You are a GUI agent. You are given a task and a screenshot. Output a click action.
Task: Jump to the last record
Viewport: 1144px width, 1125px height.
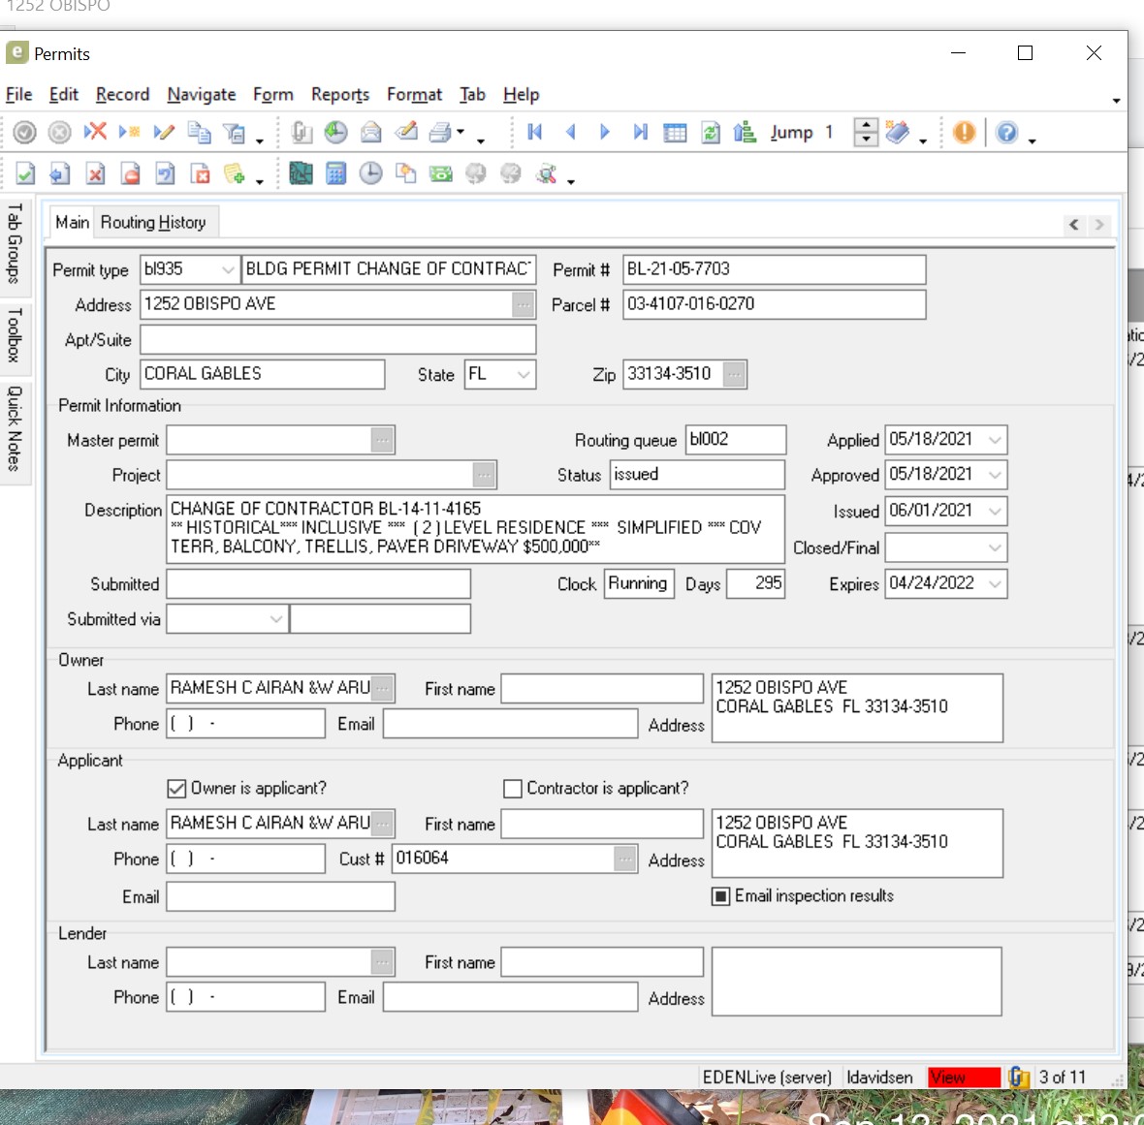tap(640, 133)
